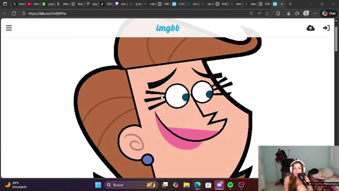Open Copilot from the taskbar
This screenshot has width=339, height=191.
point(176,185)
